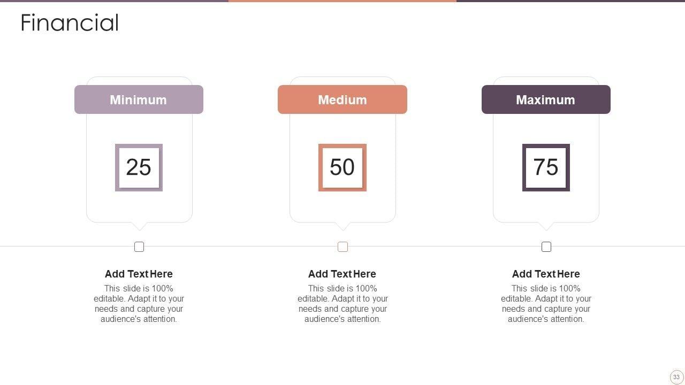Click the Maximum label banner

[x=546, y=99]
